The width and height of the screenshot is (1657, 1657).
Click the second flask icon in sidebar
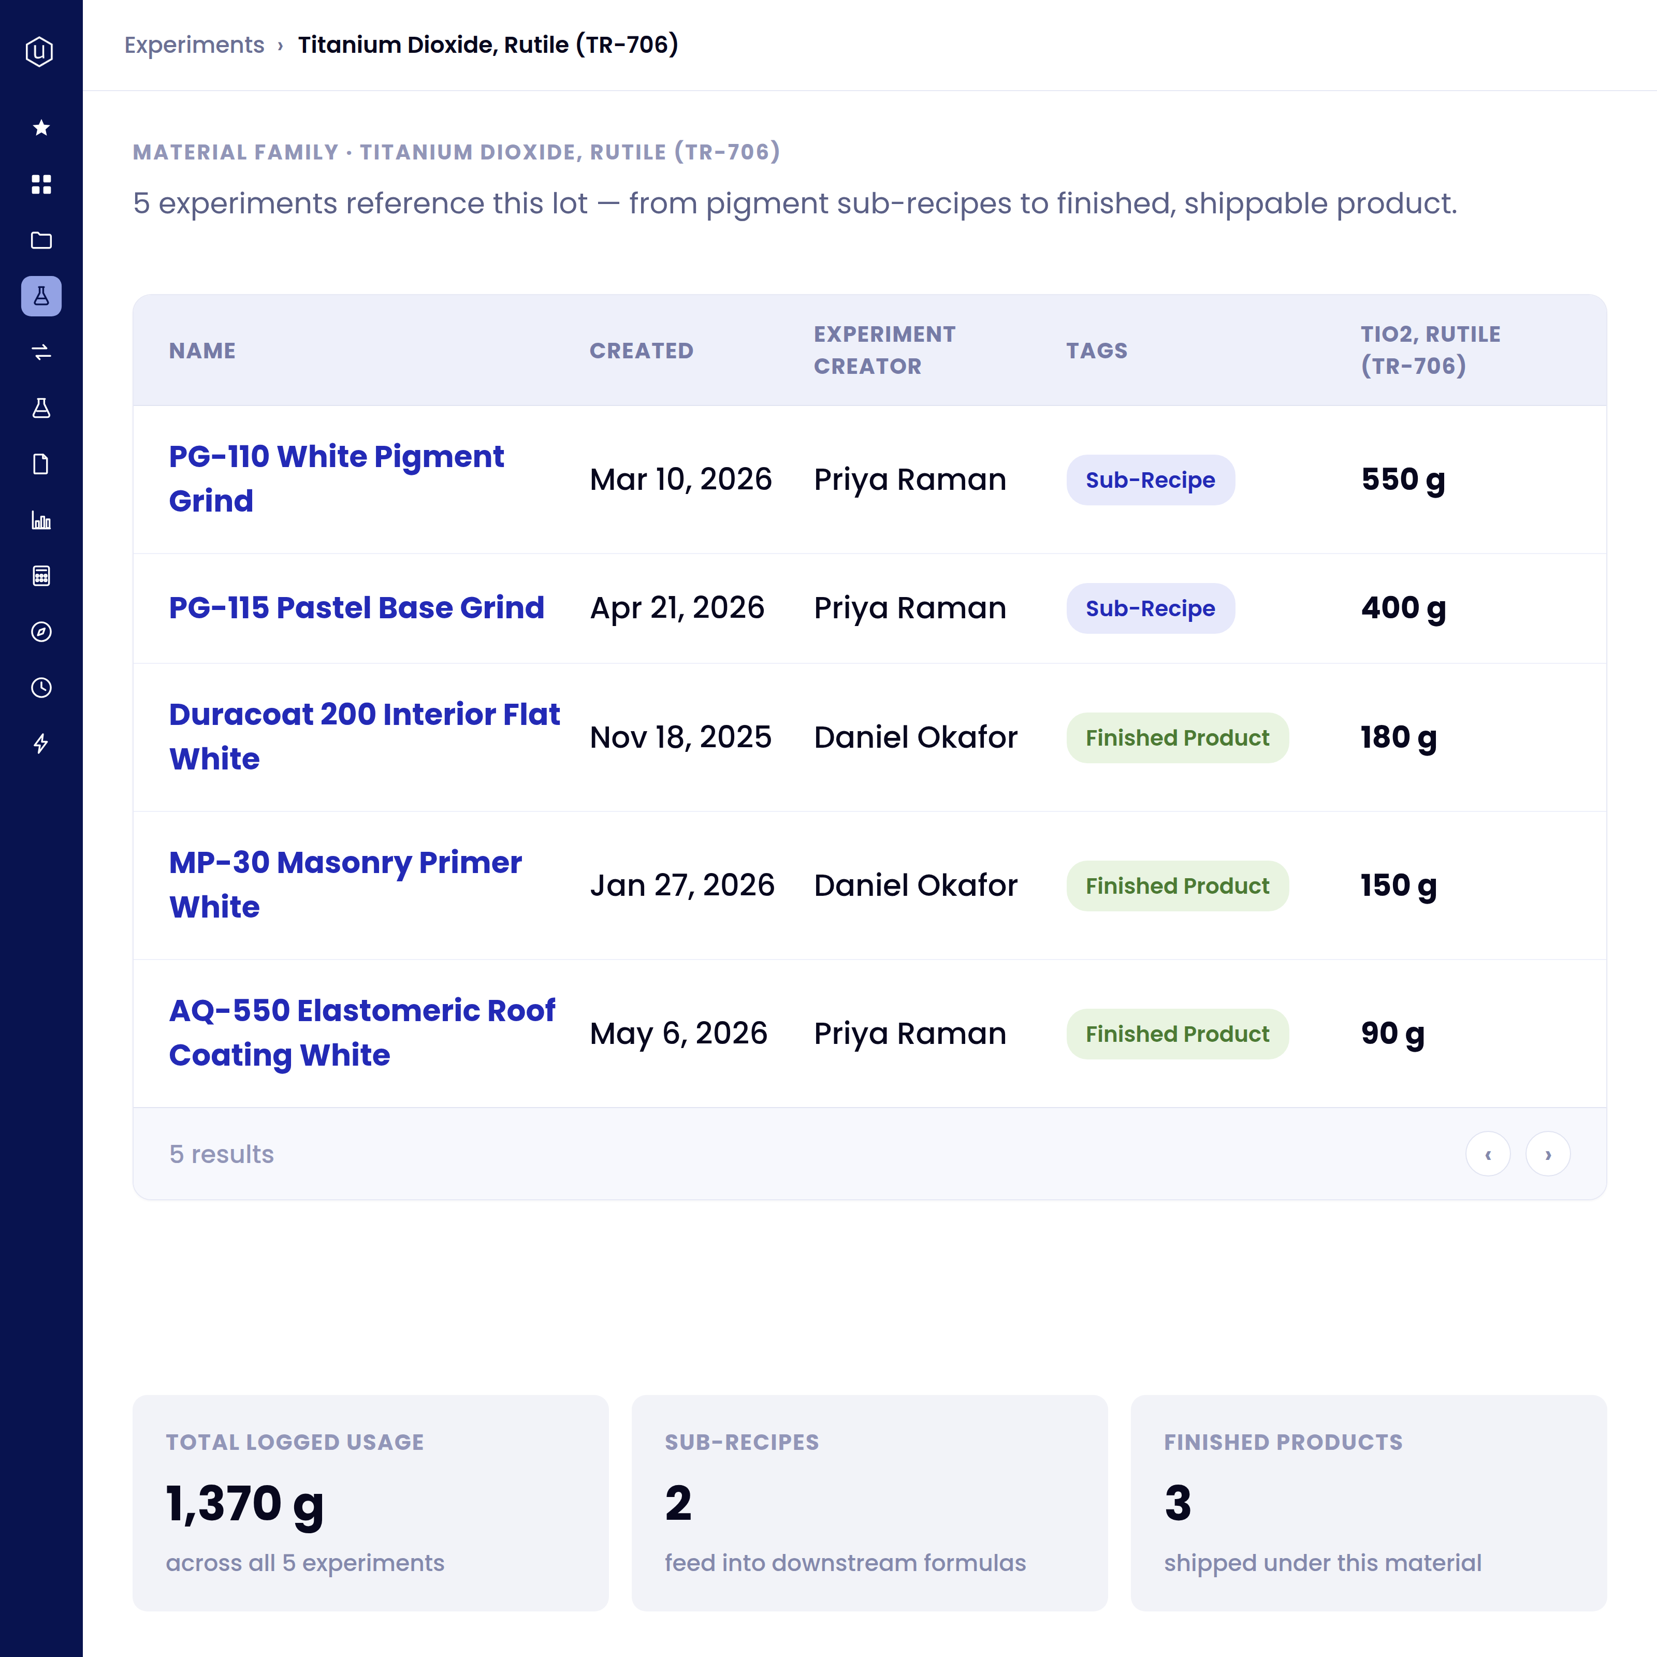point(41,408)
